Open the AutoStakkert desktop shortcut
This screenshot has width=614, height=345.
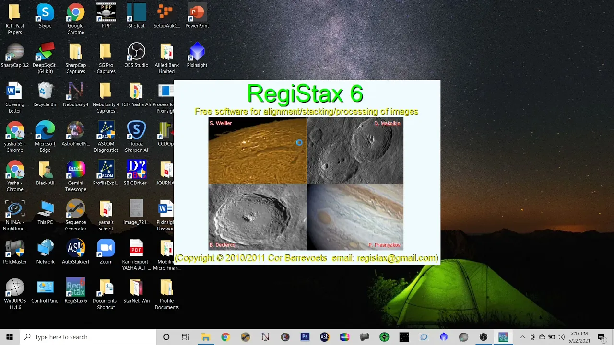[x=75, y=251]
